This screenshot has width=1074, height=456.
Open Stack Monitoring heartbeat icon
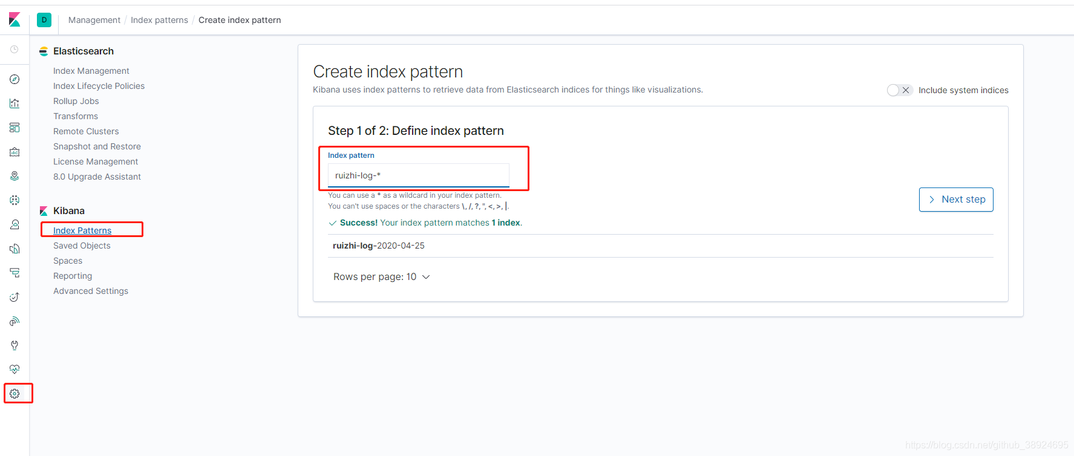tap(15, 370)
